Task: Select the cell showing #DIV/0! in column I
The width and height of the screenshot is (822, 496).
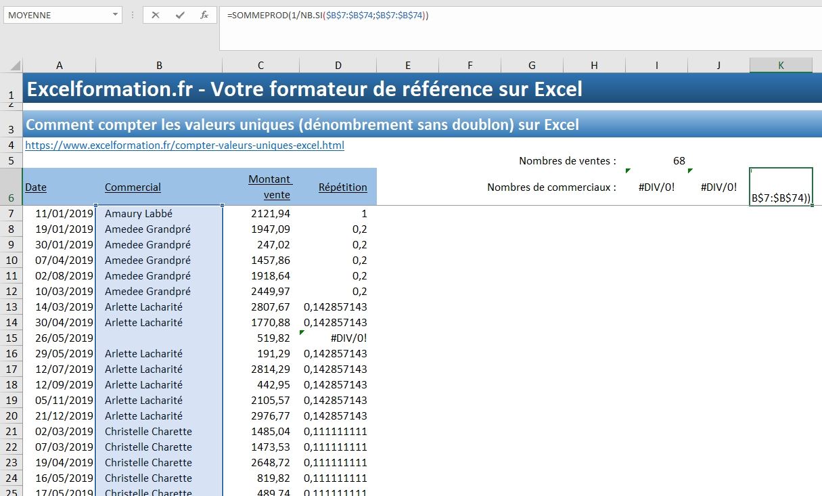Action: 656,187
